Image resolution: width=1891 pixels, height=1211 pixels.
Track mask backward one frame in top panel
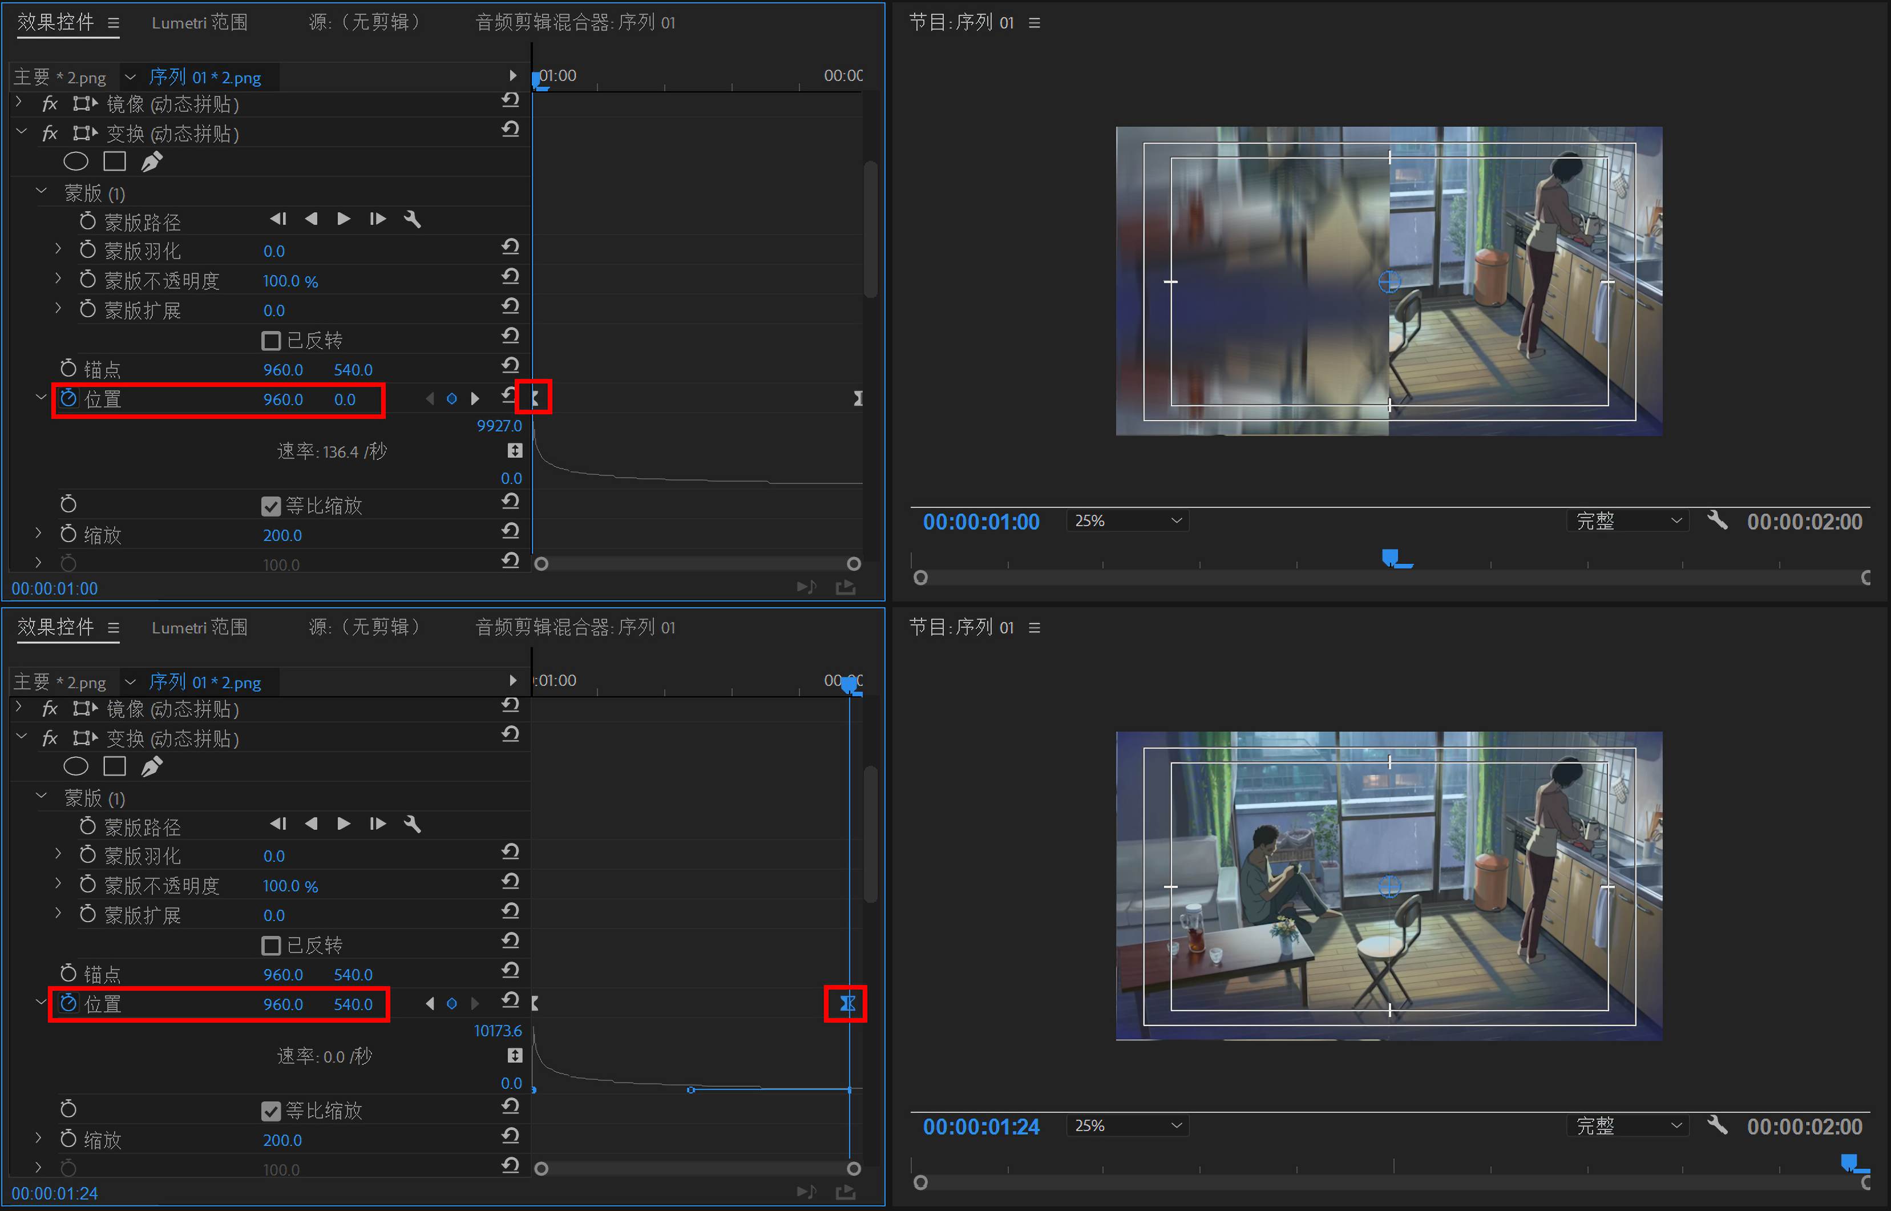pos(278,219)
